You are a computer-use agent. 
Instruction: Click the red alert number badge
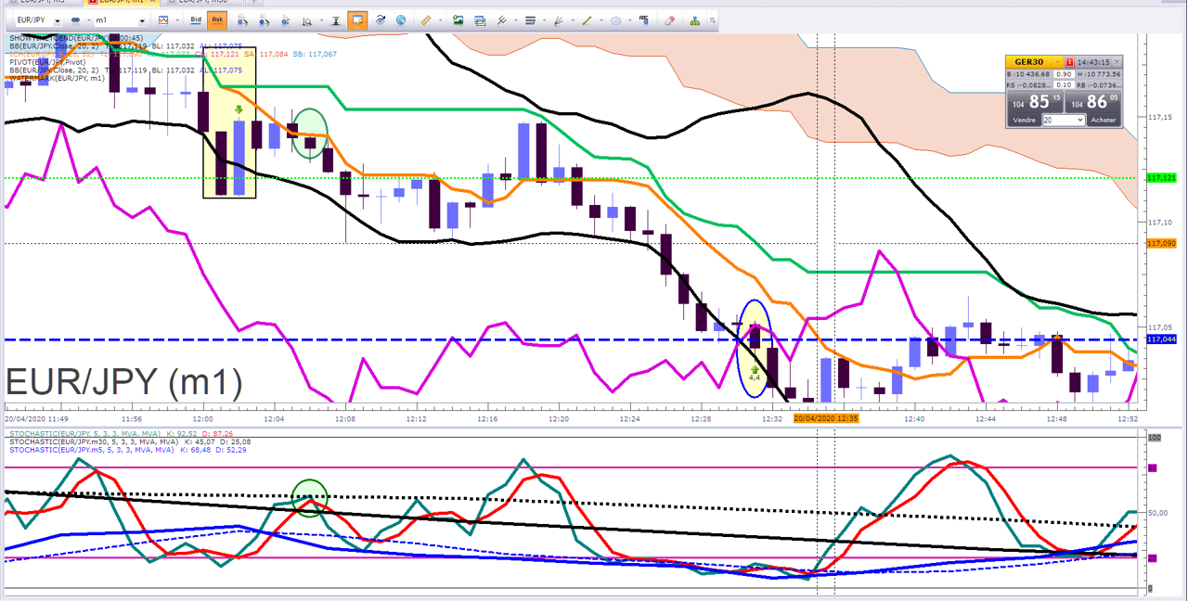coord(1069,62)
